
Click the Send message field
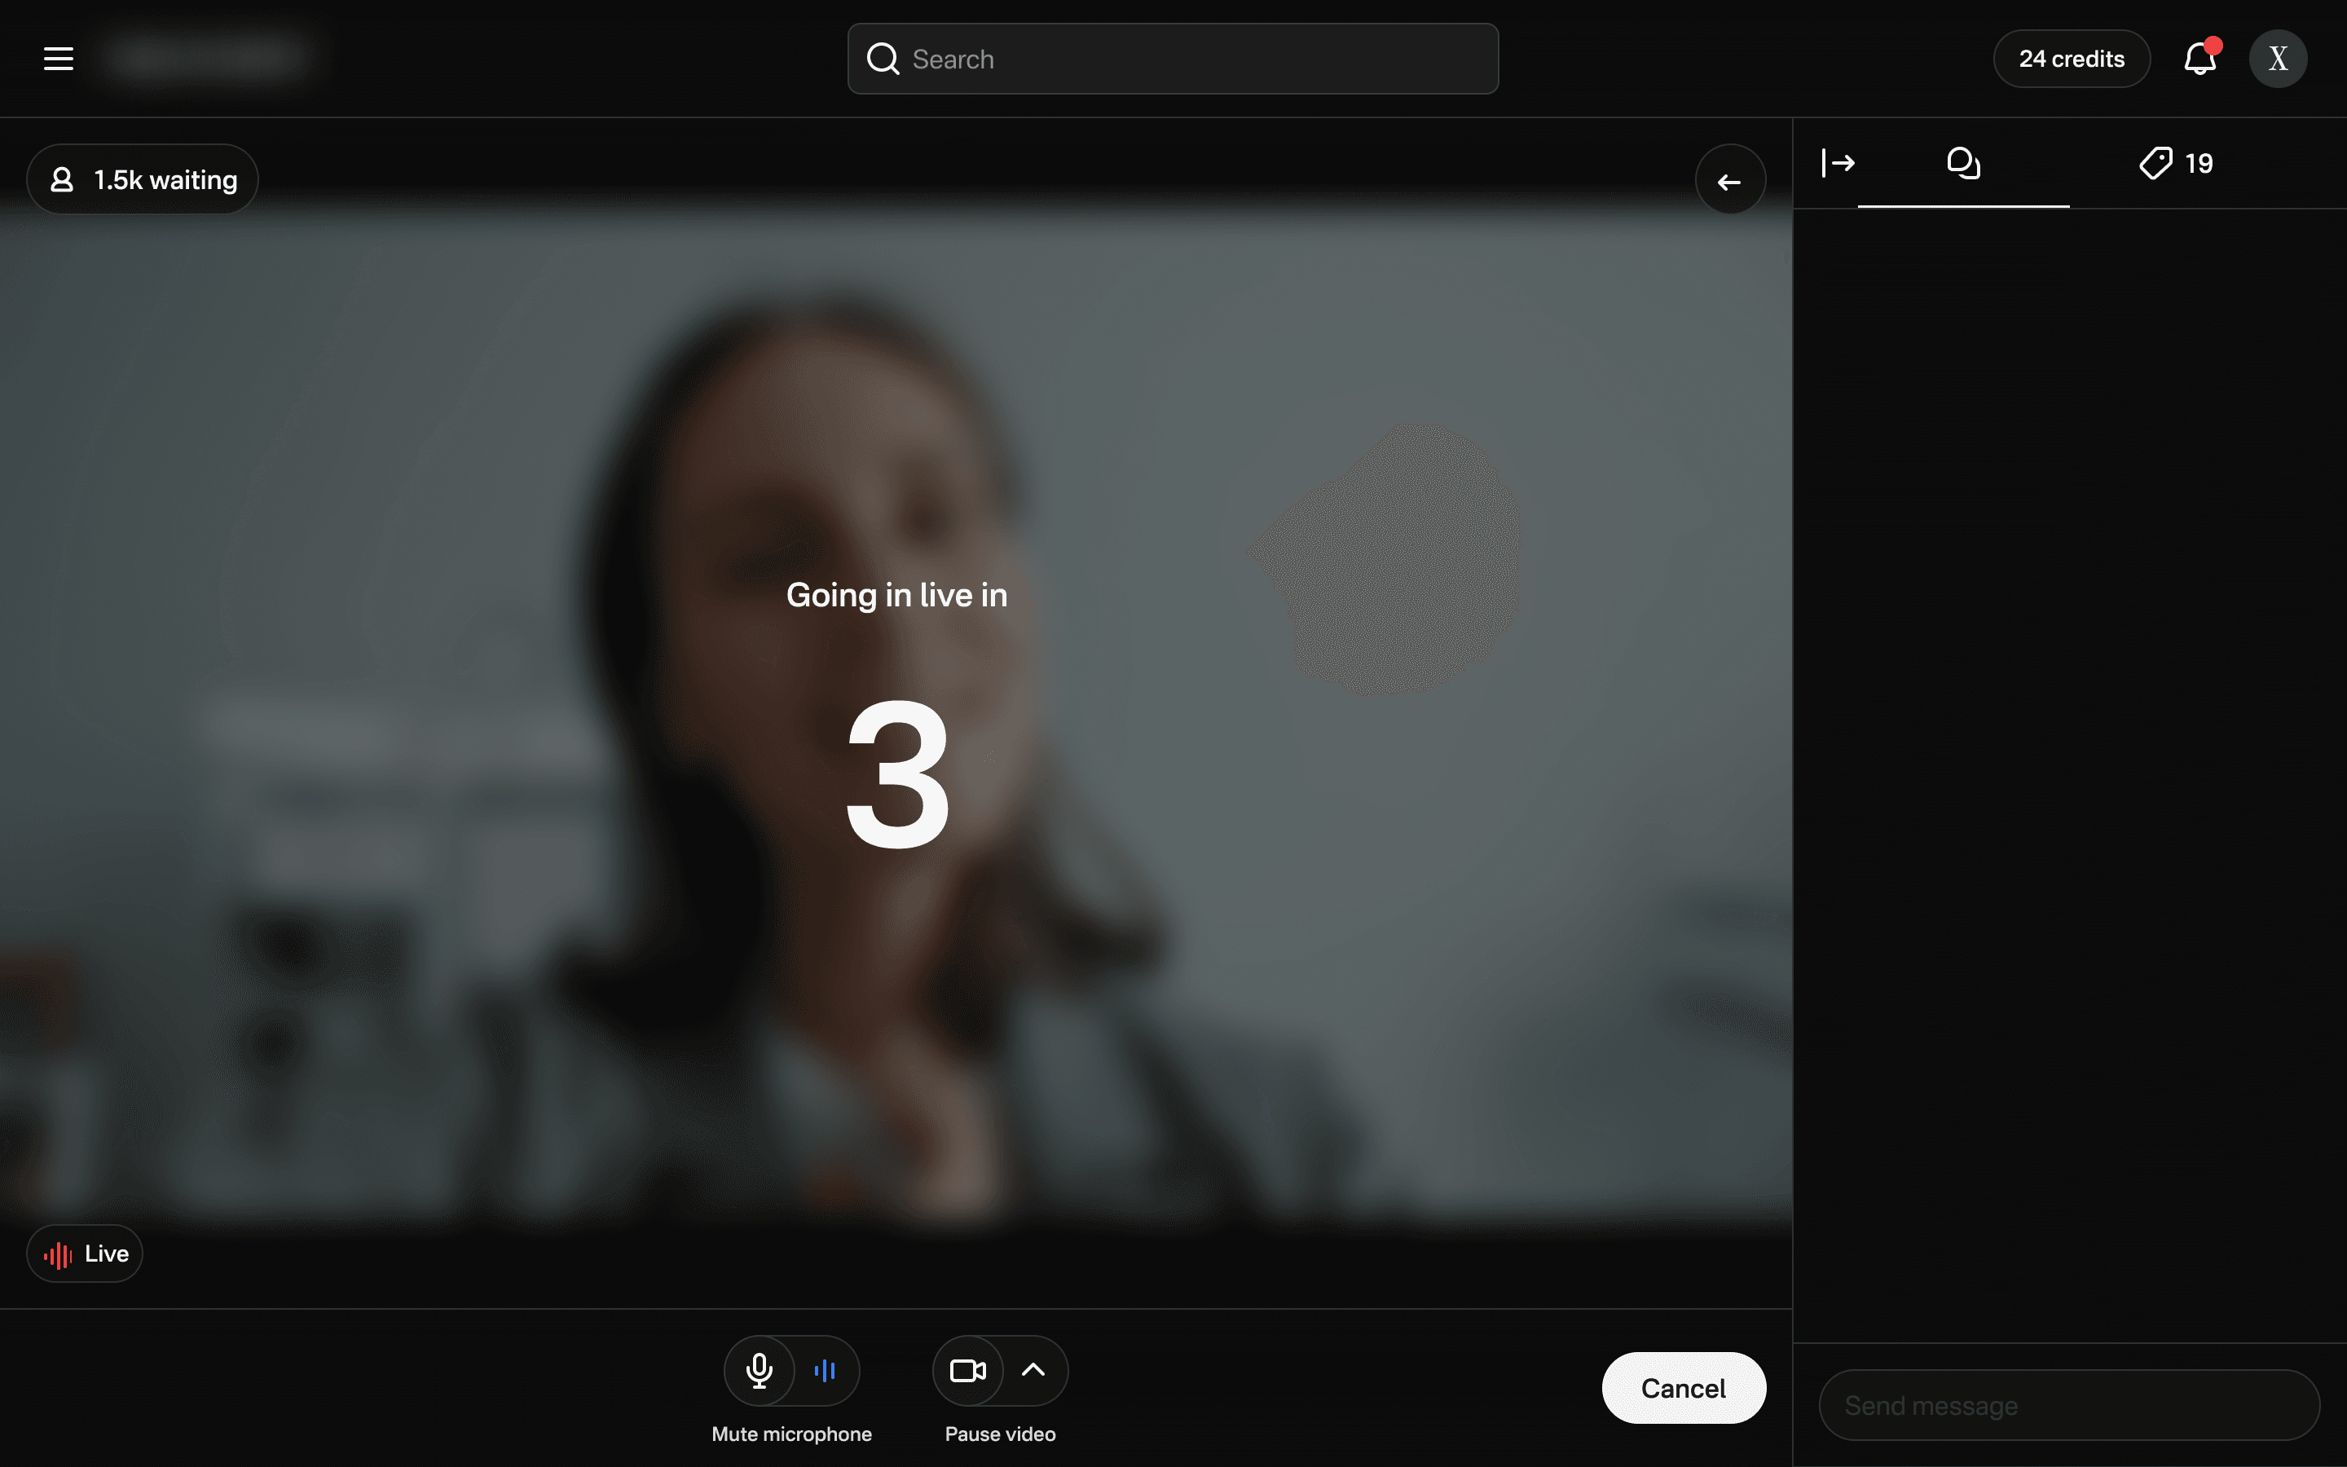pyautogui.click(x=2067, y=1405)
